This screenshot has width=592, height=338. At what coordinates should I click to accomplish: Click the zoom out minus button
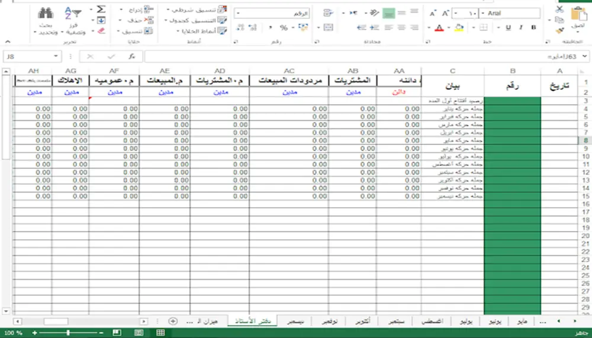pos(101,333)
